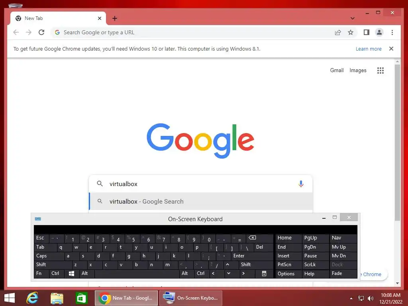Open Windows Start button
Screen dimensions: 408x306
(10, 298)
